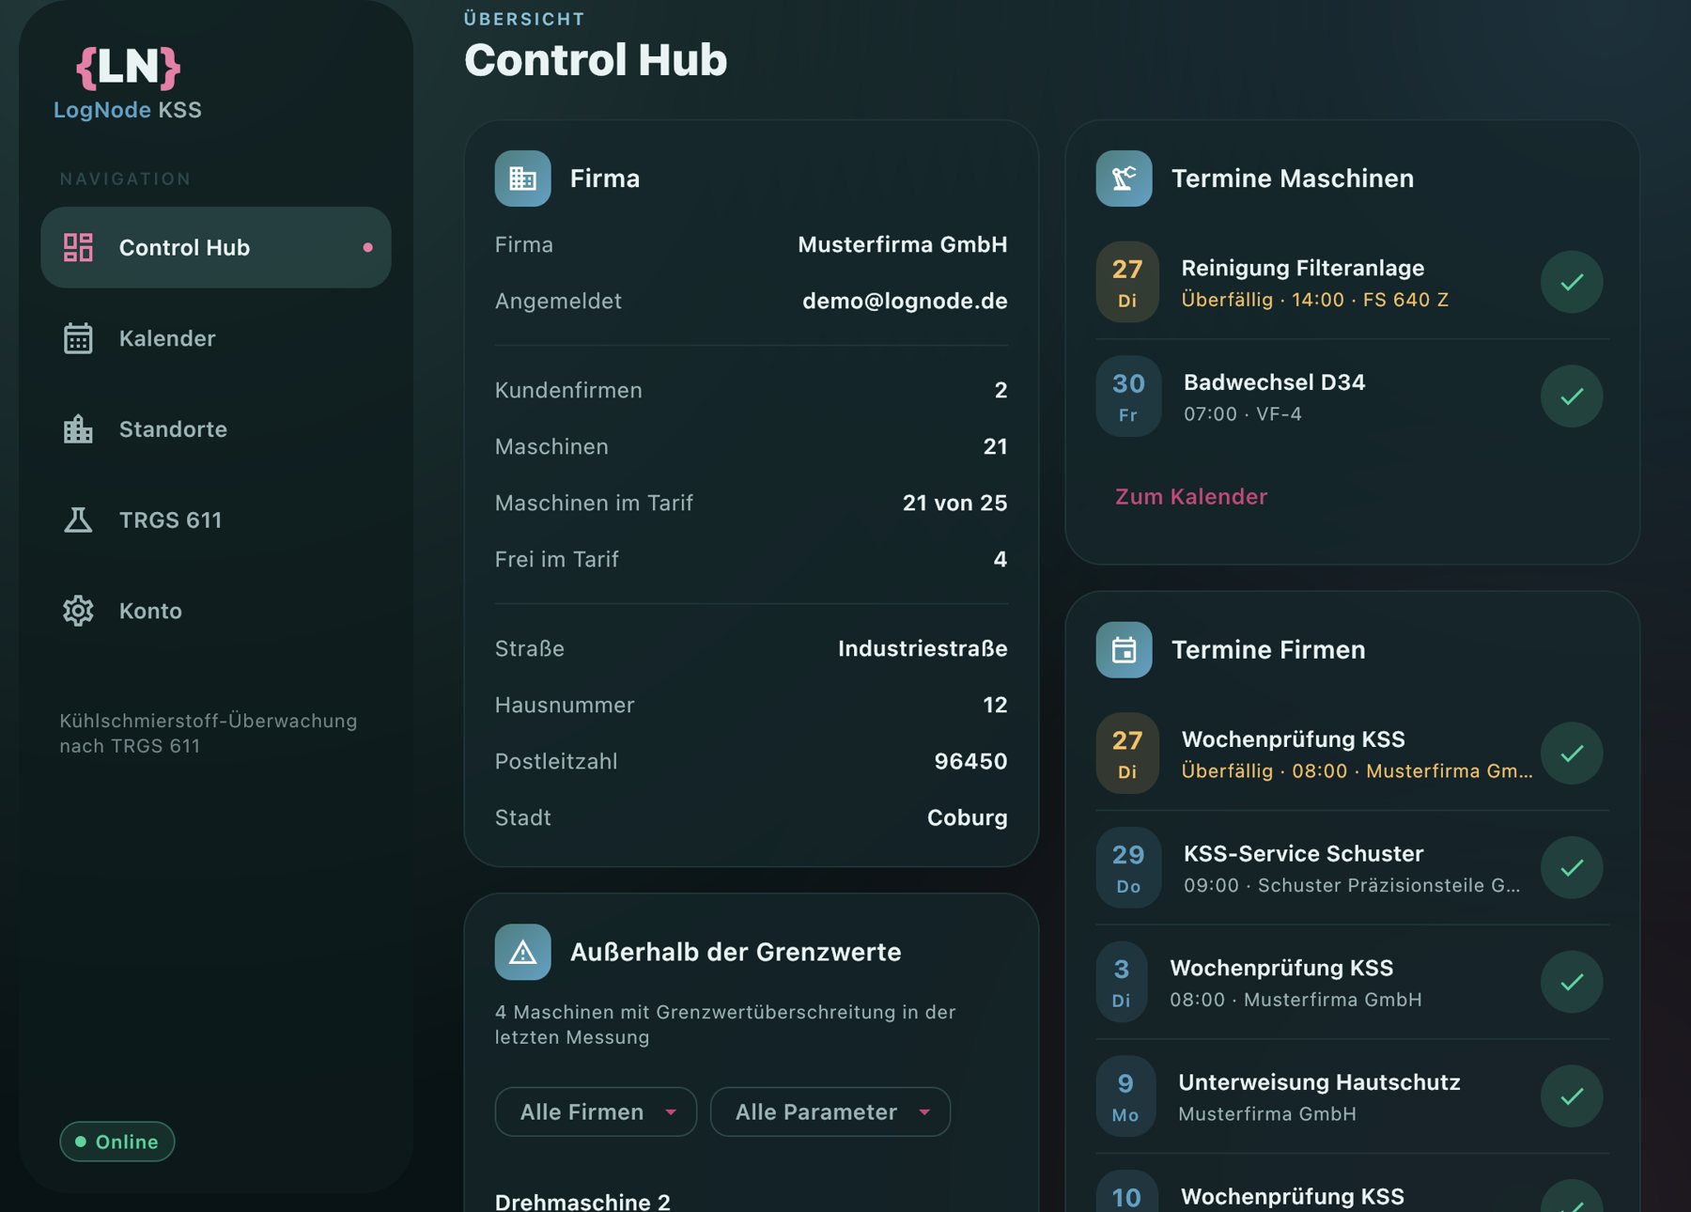Click 'Reinigung Filteranlage' appointment title
This screenshot has width=1691, height=1212.
coord(1302,268)
